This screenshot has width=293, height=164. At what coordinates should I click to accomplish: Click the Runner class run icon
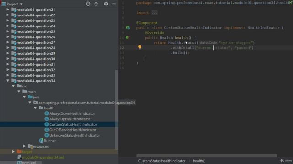tap(41, 141)
